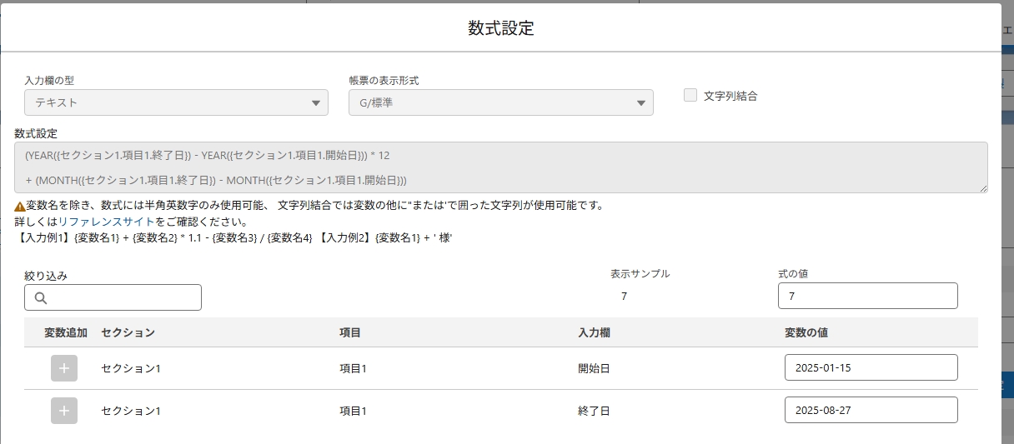The height and width of the screenshot is (444, 1014).
Task: Click the magnifier icon in the 絞り込み box
Action: point(41,298)
